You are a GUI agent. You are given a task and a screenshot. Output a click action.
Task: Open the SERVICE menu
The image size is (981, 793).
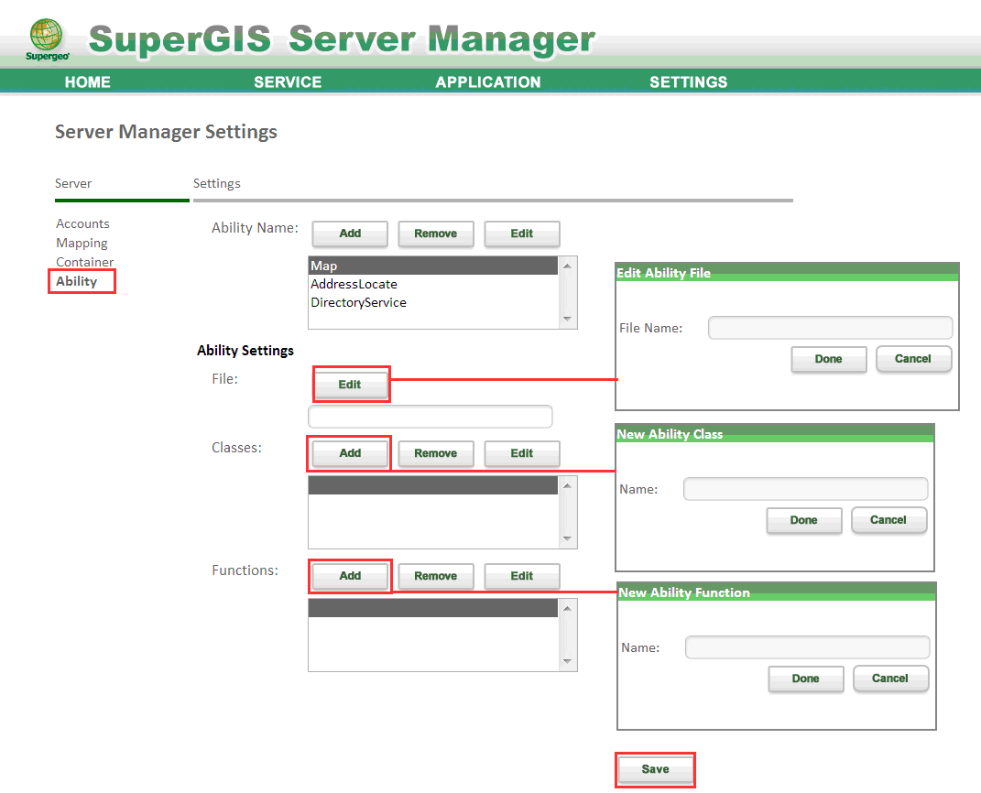[x=288, y=81]
